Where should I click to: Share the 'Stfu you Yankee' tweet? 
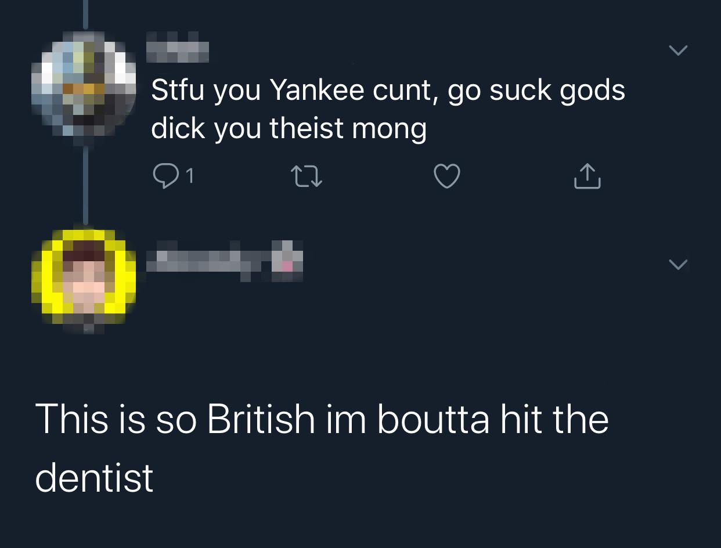coord(587,176)
